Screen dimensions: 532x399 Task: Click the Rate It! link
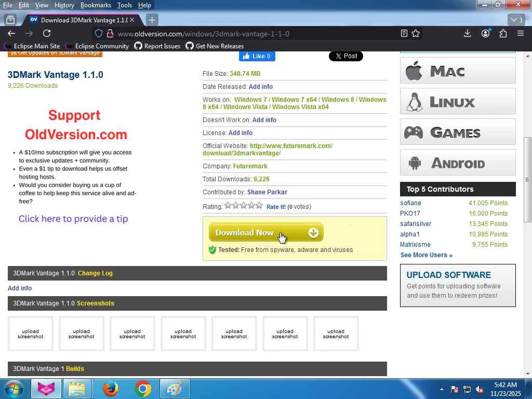coord(276,207)
